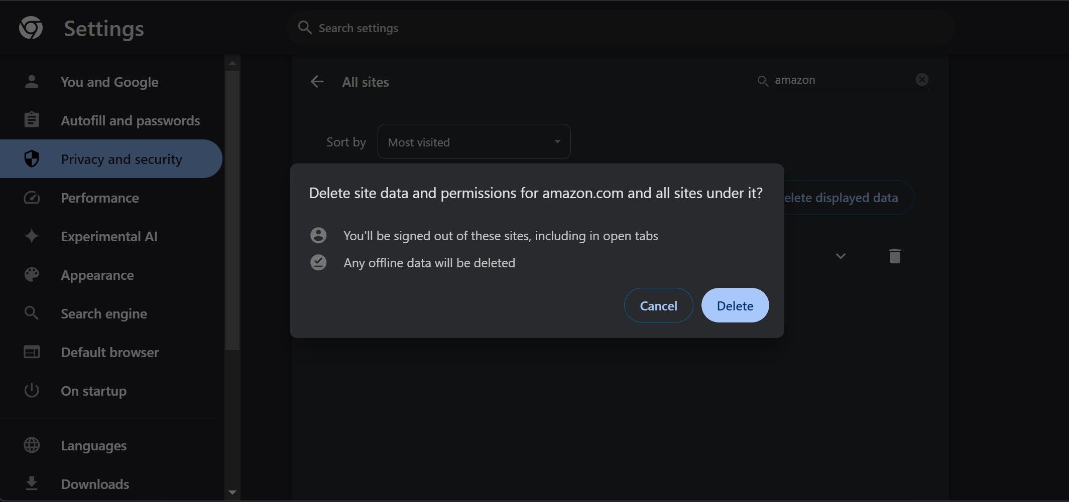
Task: Open Languages with the globe icon
Action: coord(32,444)
